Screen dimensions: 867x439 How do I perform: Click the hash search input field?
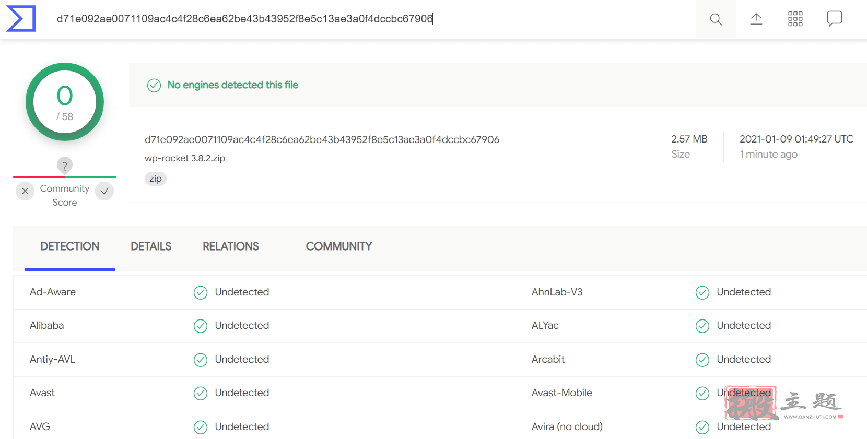point(371,19)
